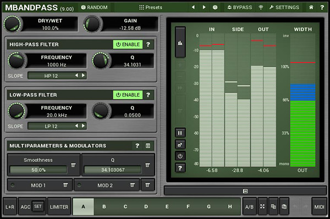Open the MOD 1 menu icon
Screen dimensions: 330x219
click(x=65, y=185)
